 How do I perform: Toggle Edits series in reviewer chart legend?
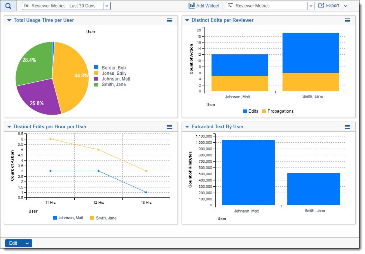[246, 111]
